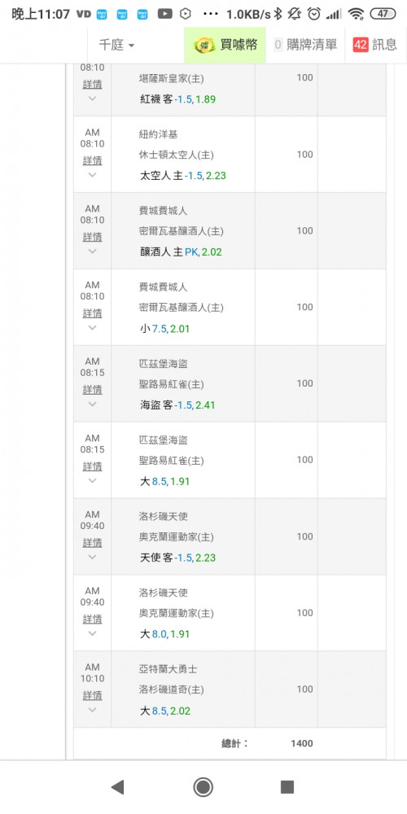Open the 買噱幣 tab

coord(225,45)
